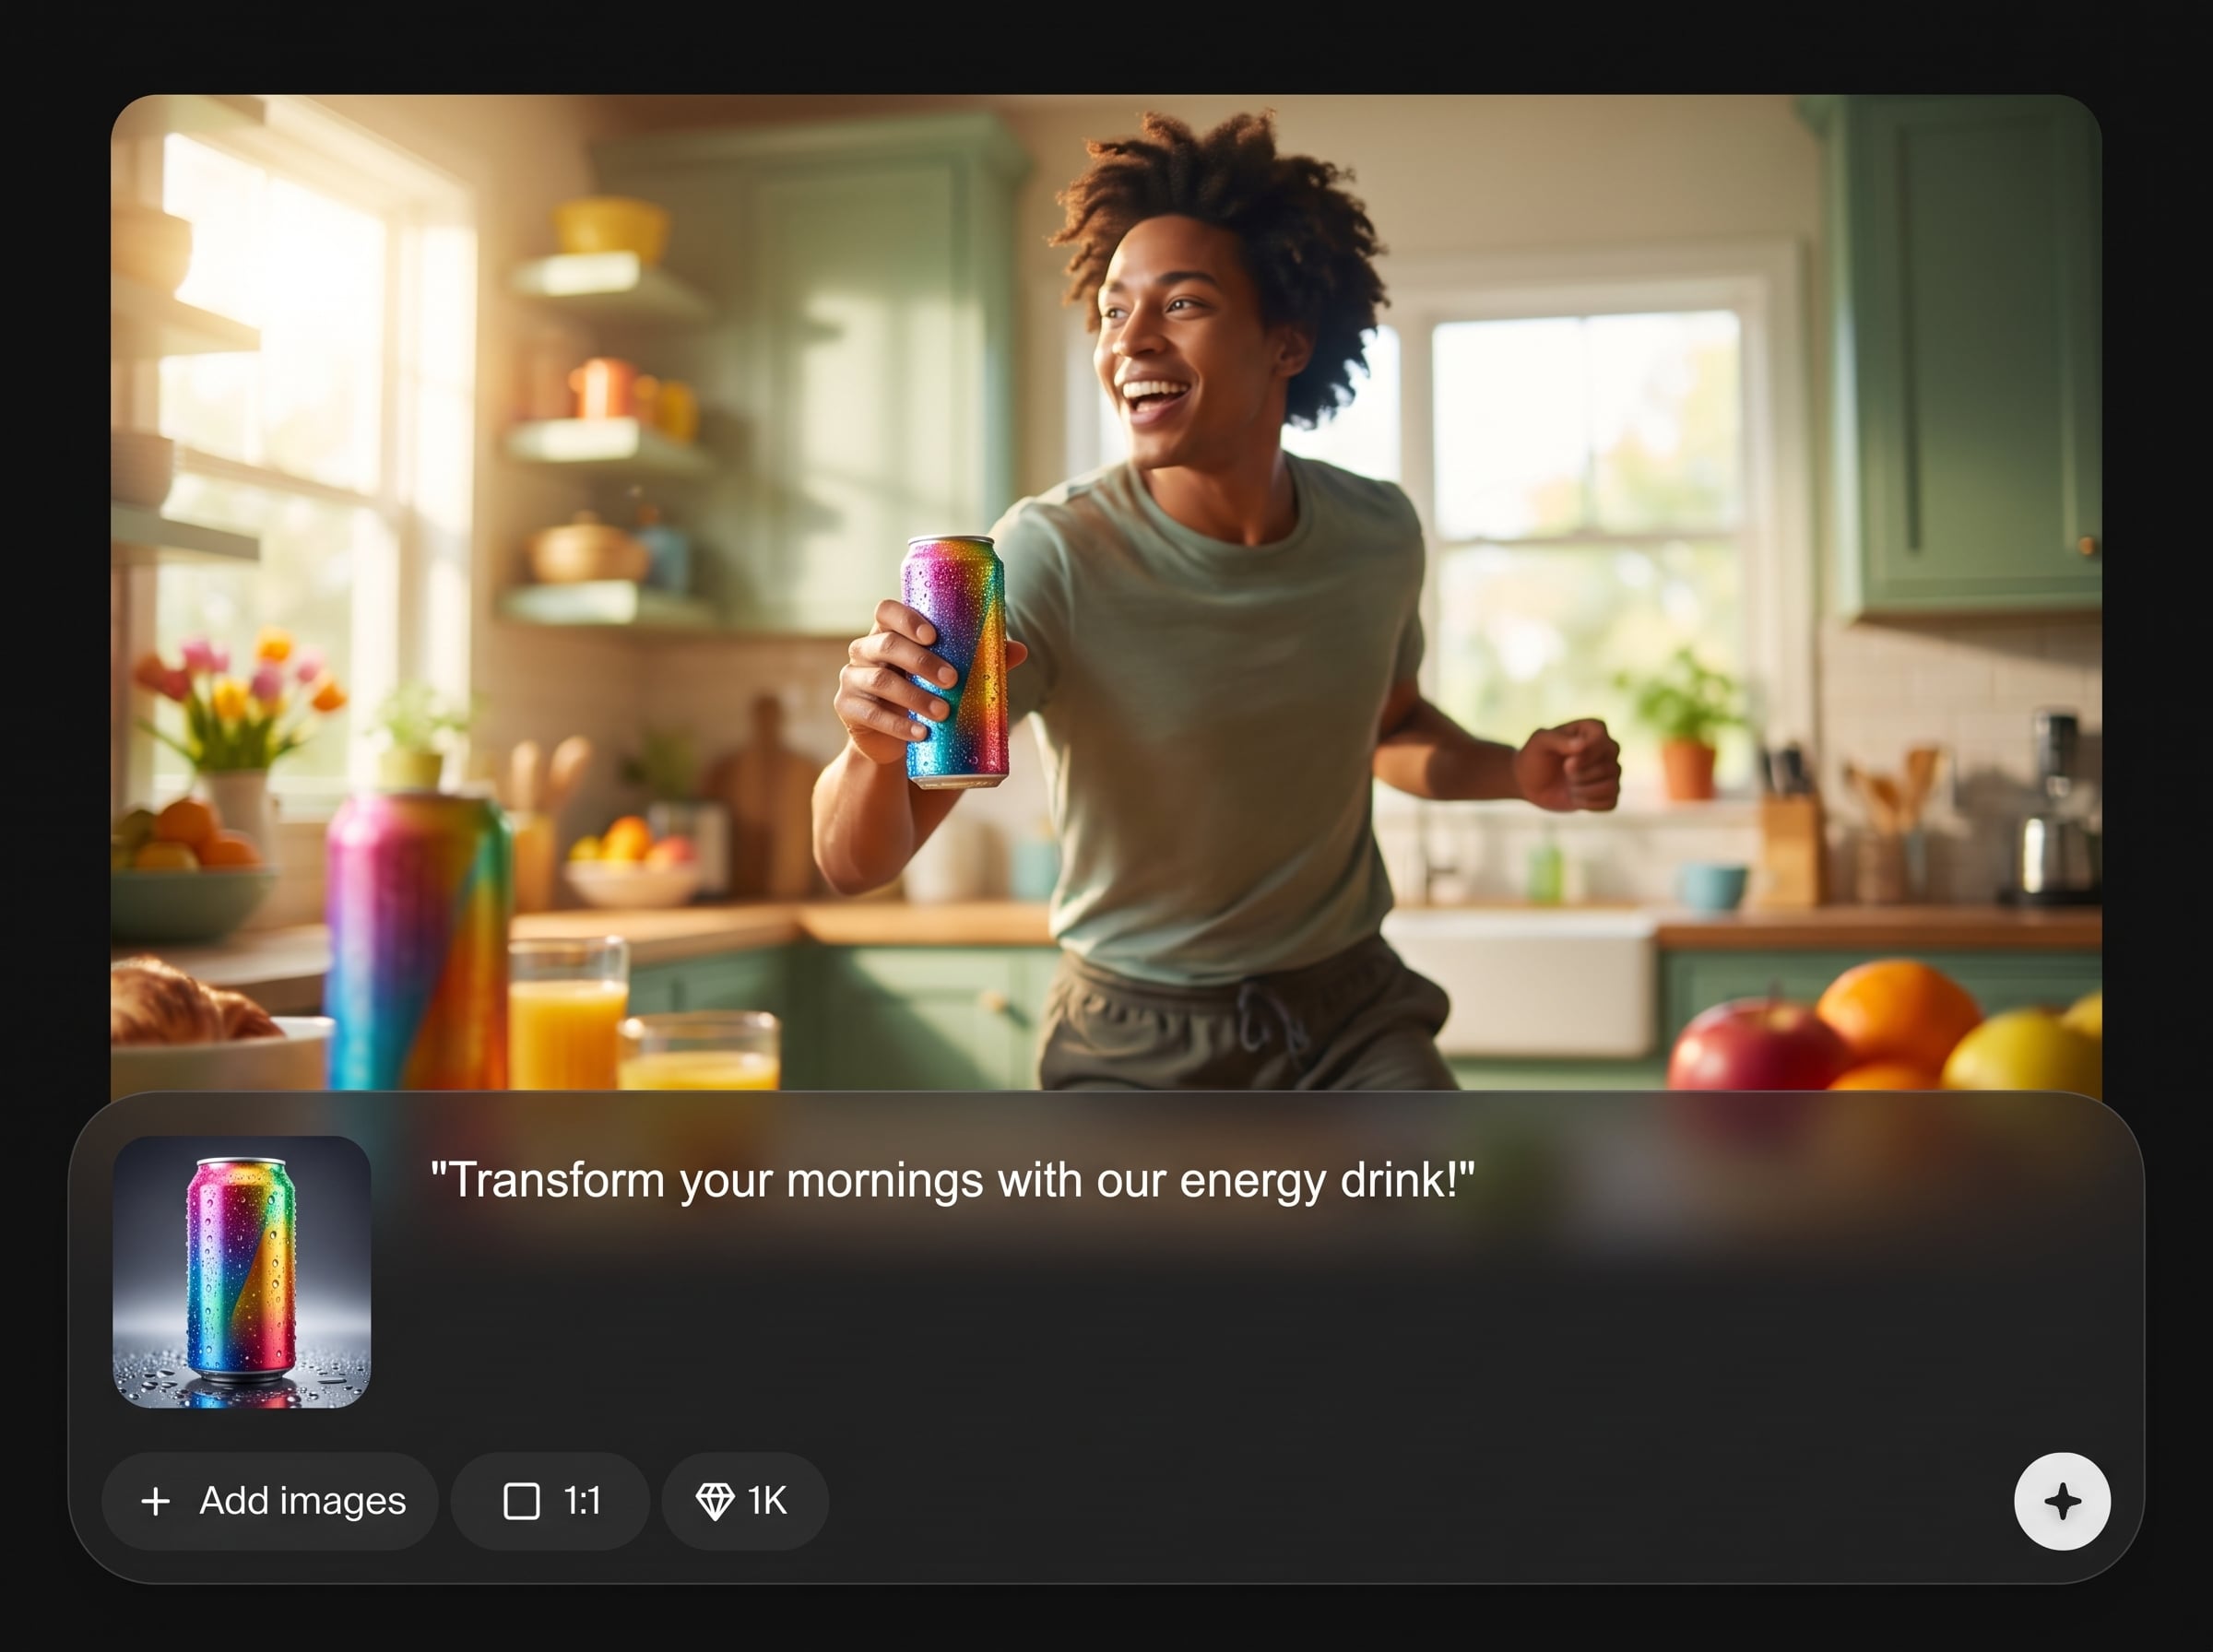This screenshot has height=1652, width=2213.
Task: Click the 'Transform your mornings' prompt text
Action: click(952, 1181)
